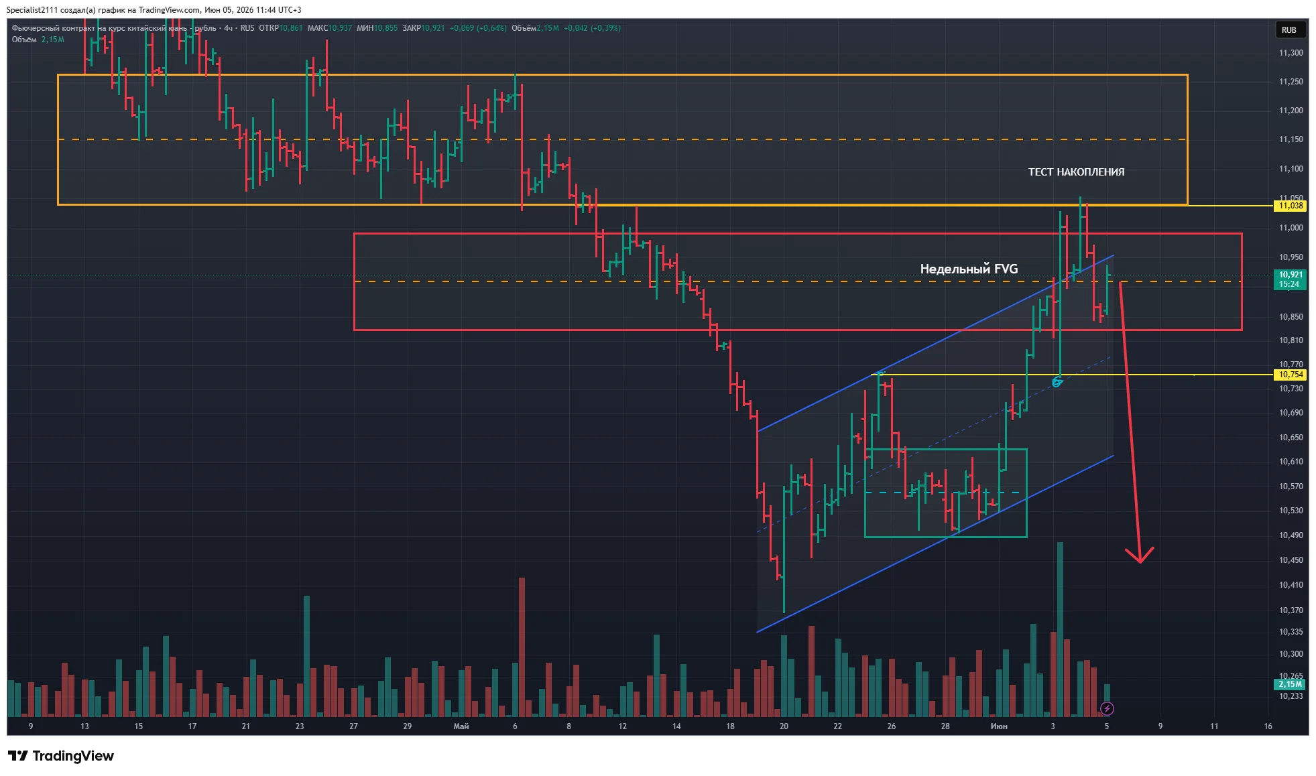Click the "RUS" exchange label in legend
This screenshot has height=776, width=1316.
[247, 28]
